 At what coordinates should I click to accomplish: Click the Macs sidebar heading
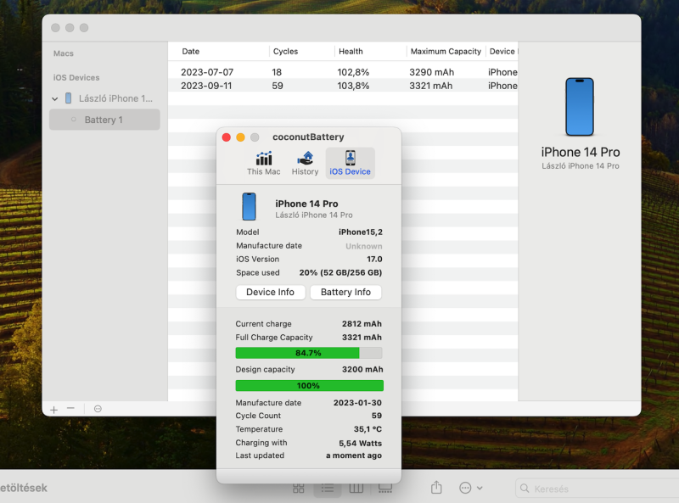click(x=63, y=53)
